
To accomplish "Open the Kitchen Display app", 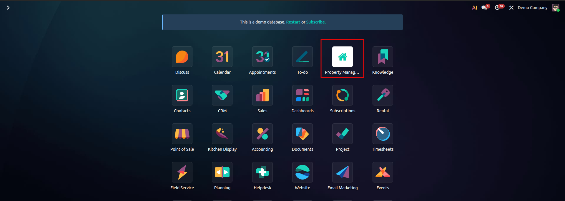I will (222, 134).
